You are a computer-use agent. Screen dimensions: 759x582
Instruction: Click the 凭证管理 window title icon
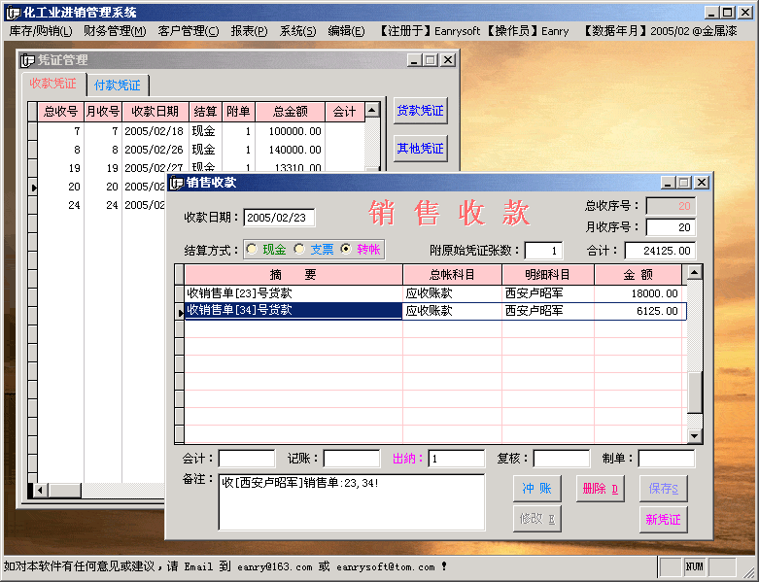(x=27, y=60)
